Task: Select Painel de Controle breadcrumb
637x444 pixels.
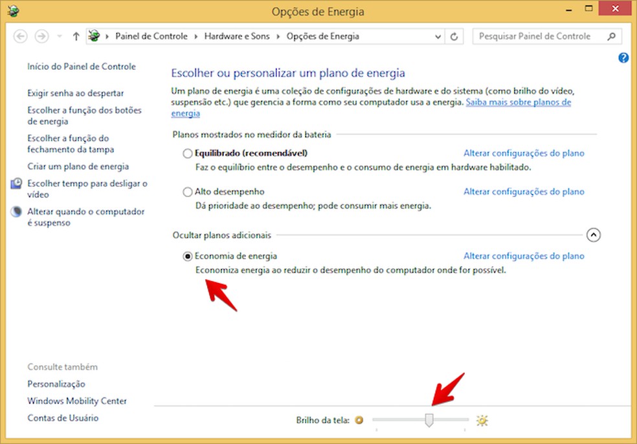Action: click(x=151, y=36)
